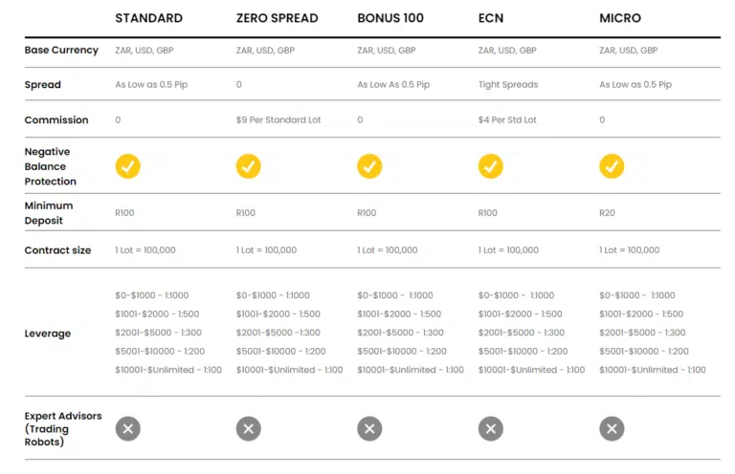Viewport: 735px width, 474px height.
Task: Click the Micro Expert Advisors X icon
Action: click(x=612, y=429)
